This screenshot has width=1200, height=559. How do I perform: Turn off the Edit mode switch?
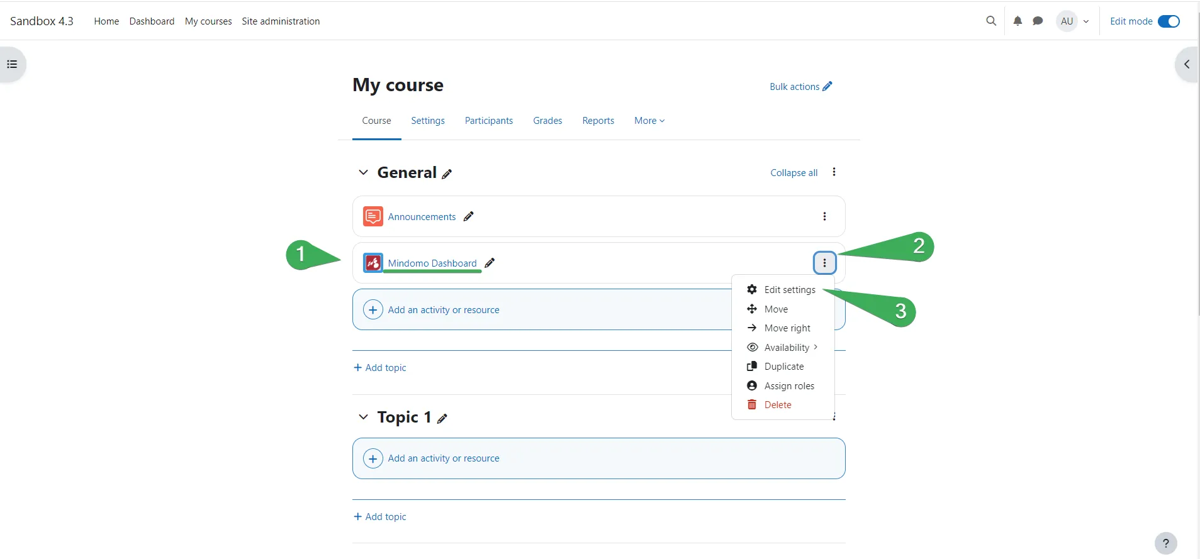pyautogui.click(x=1169, y=21)
